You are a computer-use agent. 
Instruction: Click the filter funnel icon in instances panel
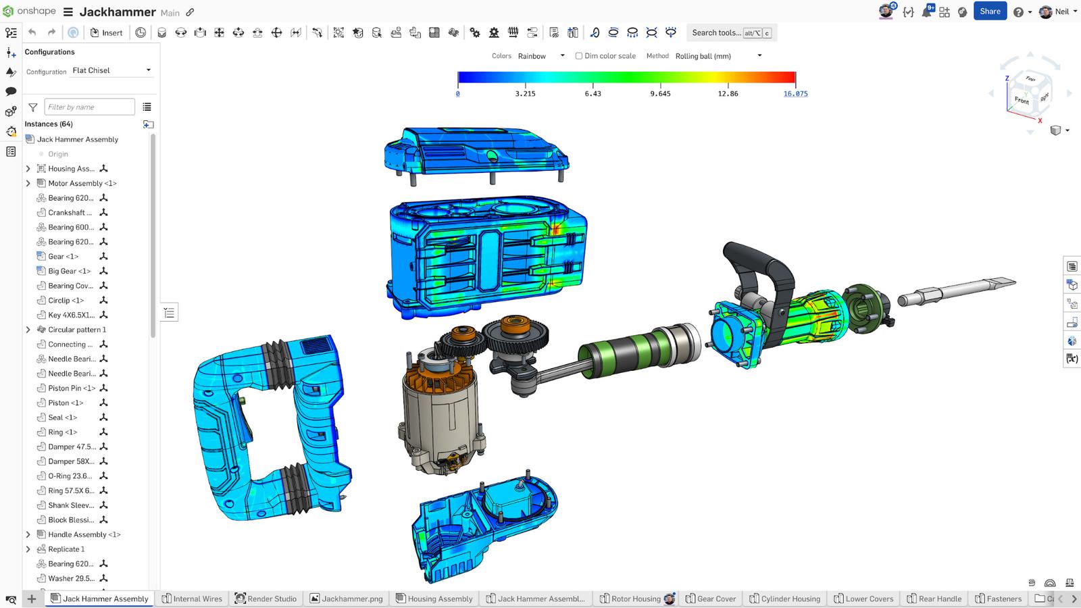tap(32, 107)
